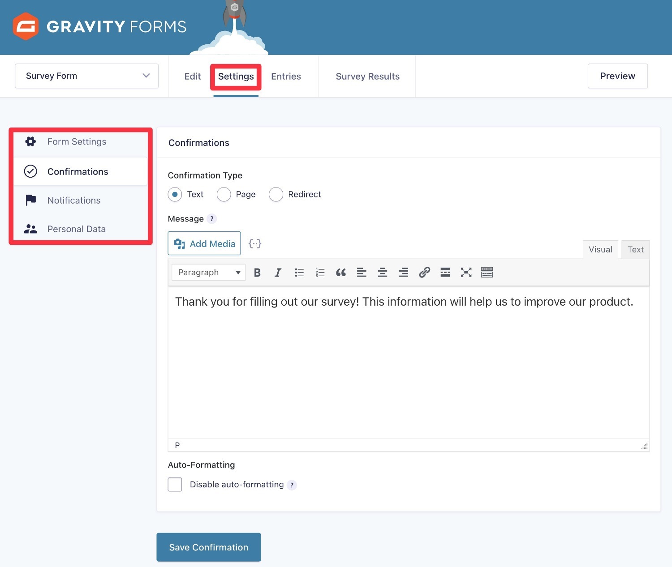672x567 pixels.
Task: Apply blockquote formatting
Action: [x=341, y=273]
